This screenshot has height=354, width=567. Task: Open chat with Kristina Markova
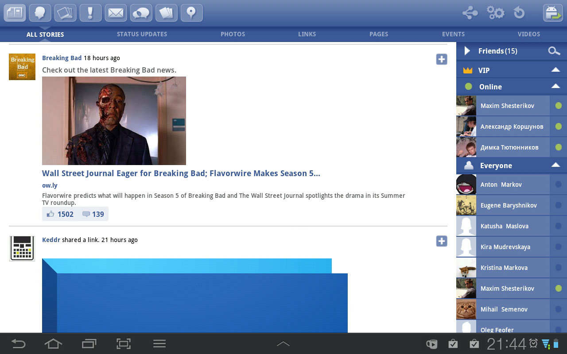click(512, 268)
